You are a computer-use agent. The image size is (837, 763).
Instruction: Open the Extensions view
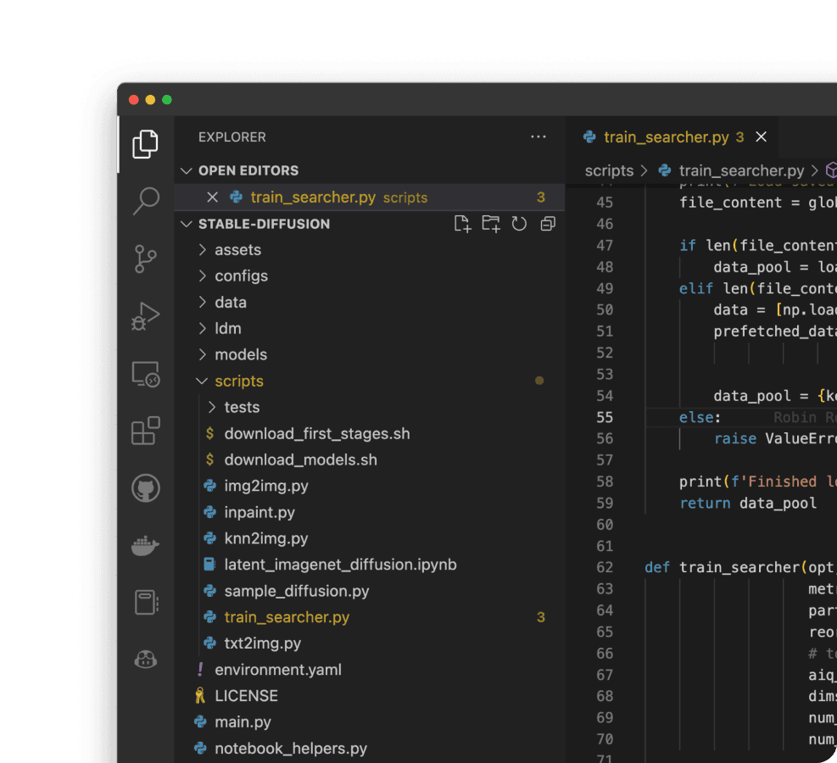pyautogui.click(x=145, y=431)
